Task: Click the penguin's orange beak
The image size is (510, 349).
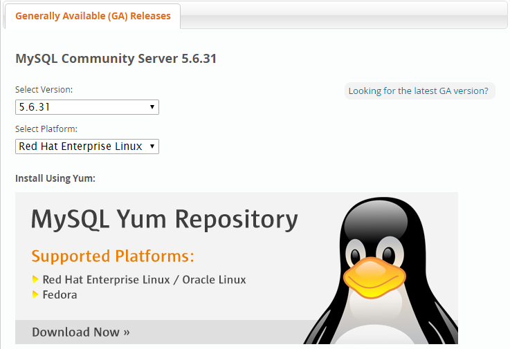Action: coord(374,277)
